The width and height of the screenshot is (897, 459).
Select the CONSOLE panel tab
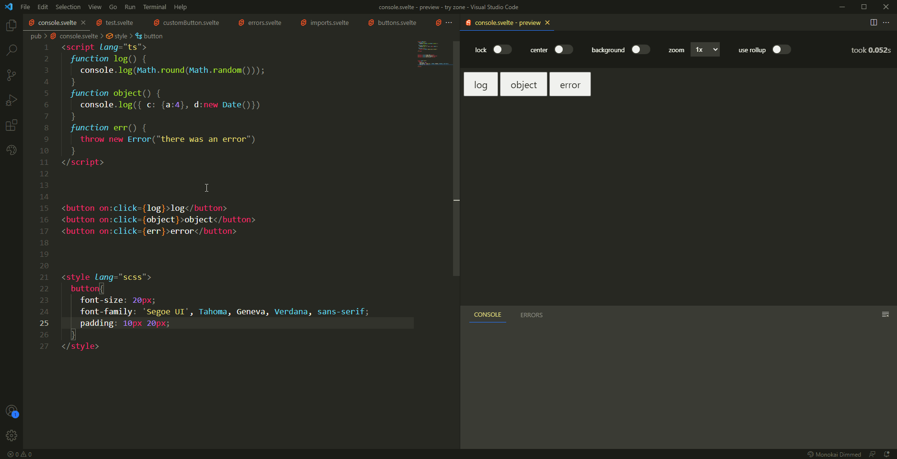coord(488,315)
